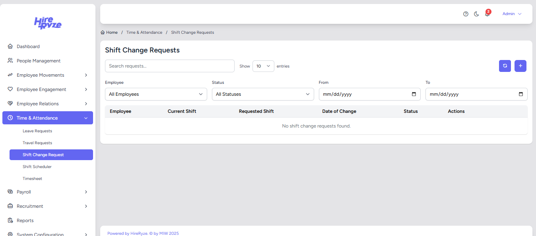Toggle dark mode moon icon

tap(476, 14)
